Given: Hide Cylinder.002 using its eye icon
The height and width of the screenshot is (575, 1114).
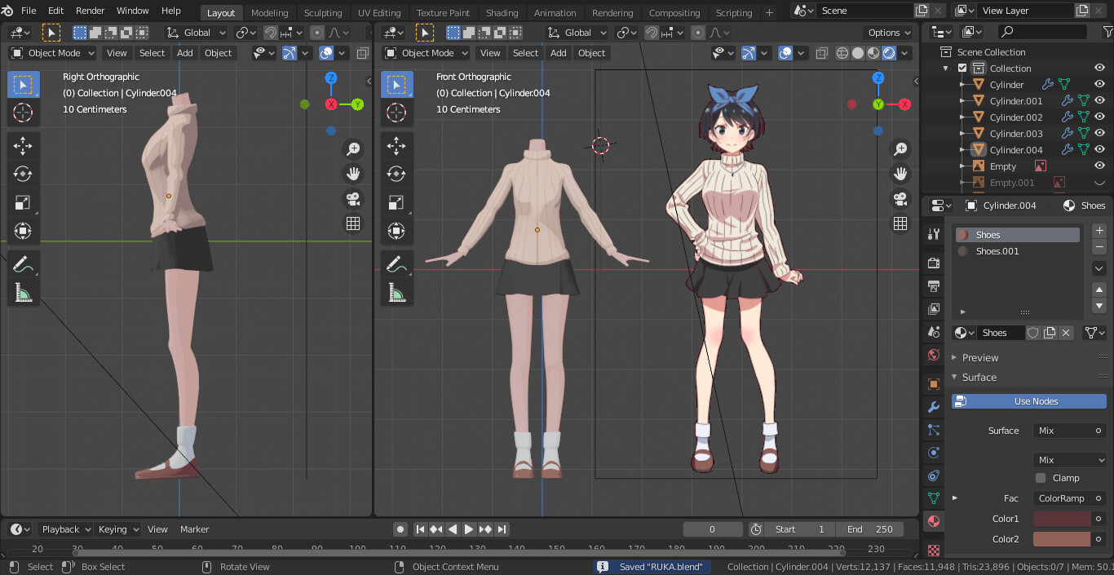Looking at the screenshot, I should [1099, 117].
